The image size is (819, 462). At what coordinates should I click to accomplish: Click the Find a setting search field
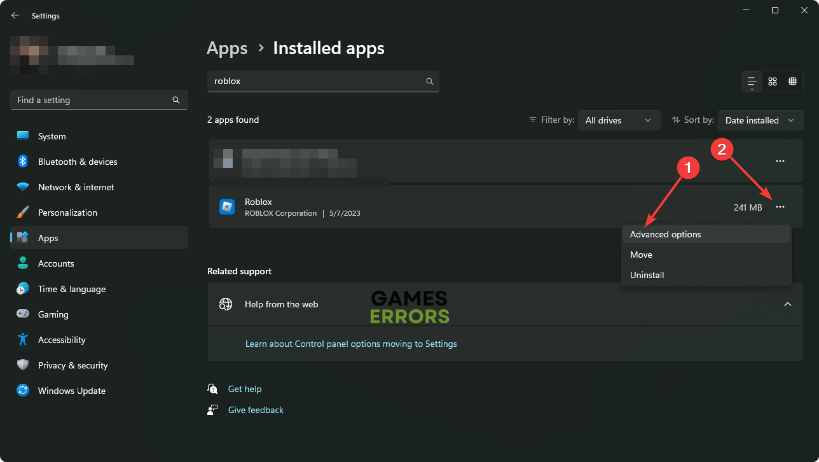[x=89, y=100]
